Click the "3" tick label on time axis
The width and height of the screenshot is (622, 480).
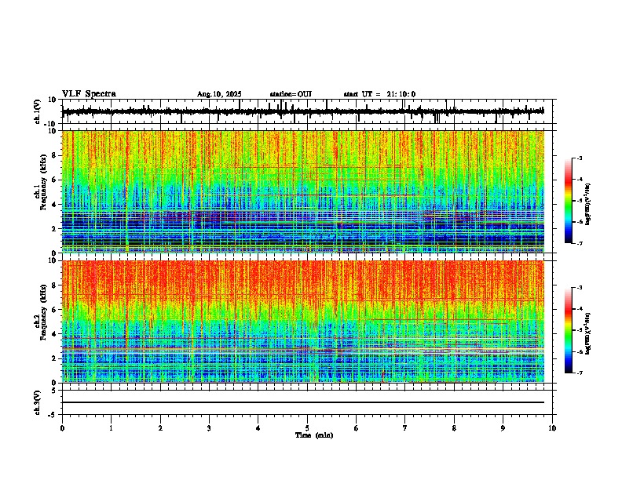[x=209, y=428]
